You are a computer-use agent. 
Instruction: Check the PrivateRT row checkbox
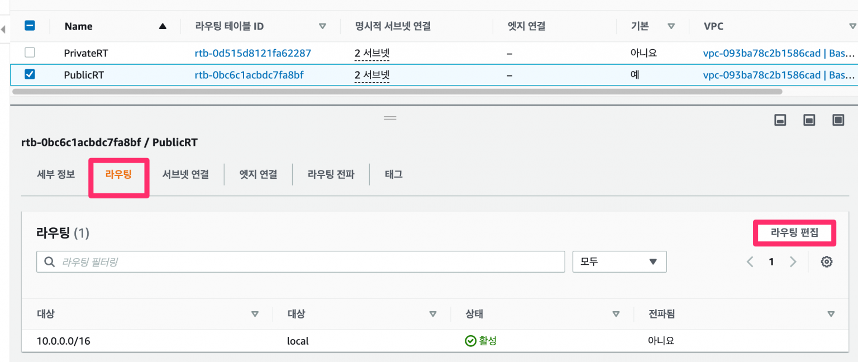click(30, 52)
